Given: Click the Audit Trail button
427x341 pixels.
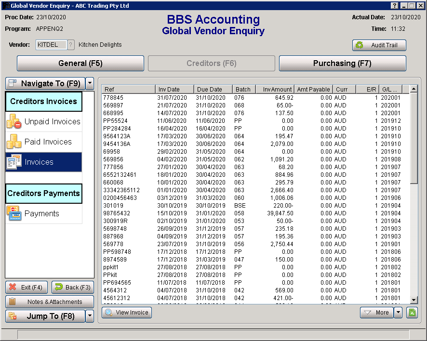Looking at the screenshot, I should (379, 45).
